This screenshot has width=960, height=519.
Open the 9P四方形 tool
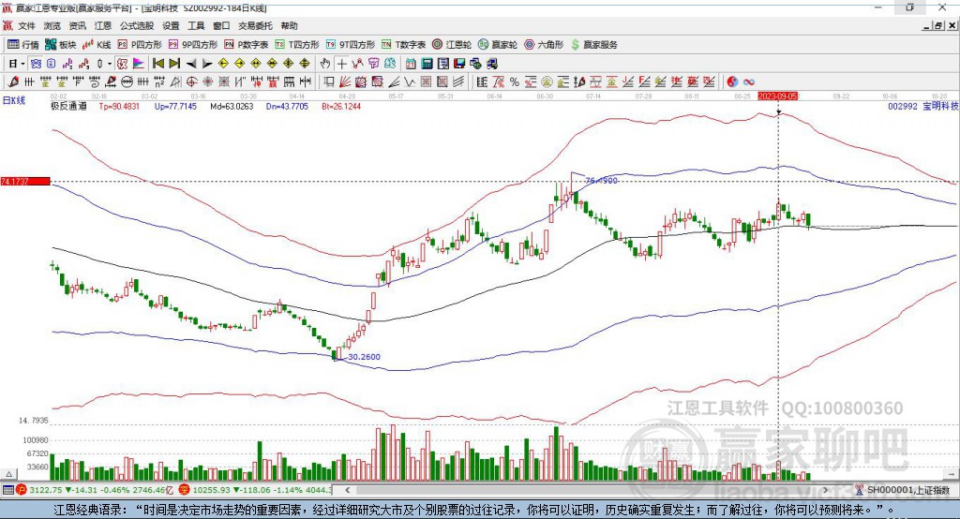click(192, 45)
